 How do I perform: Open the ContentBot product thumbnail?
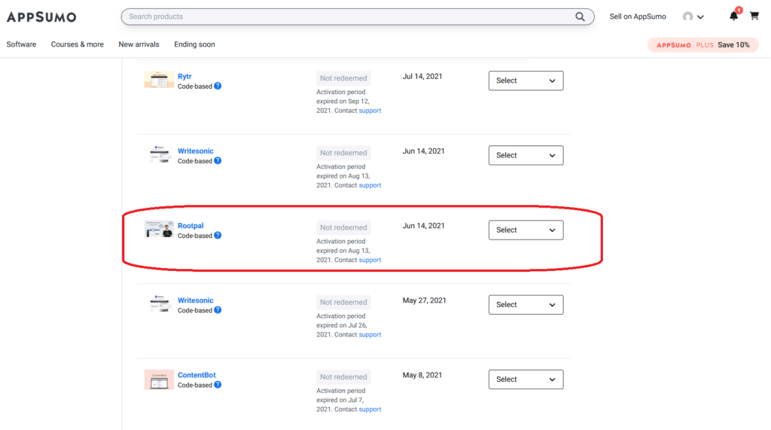pos(159,380)
